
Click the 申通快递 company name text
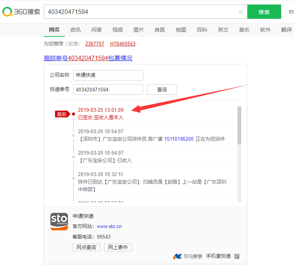(83, 216)
